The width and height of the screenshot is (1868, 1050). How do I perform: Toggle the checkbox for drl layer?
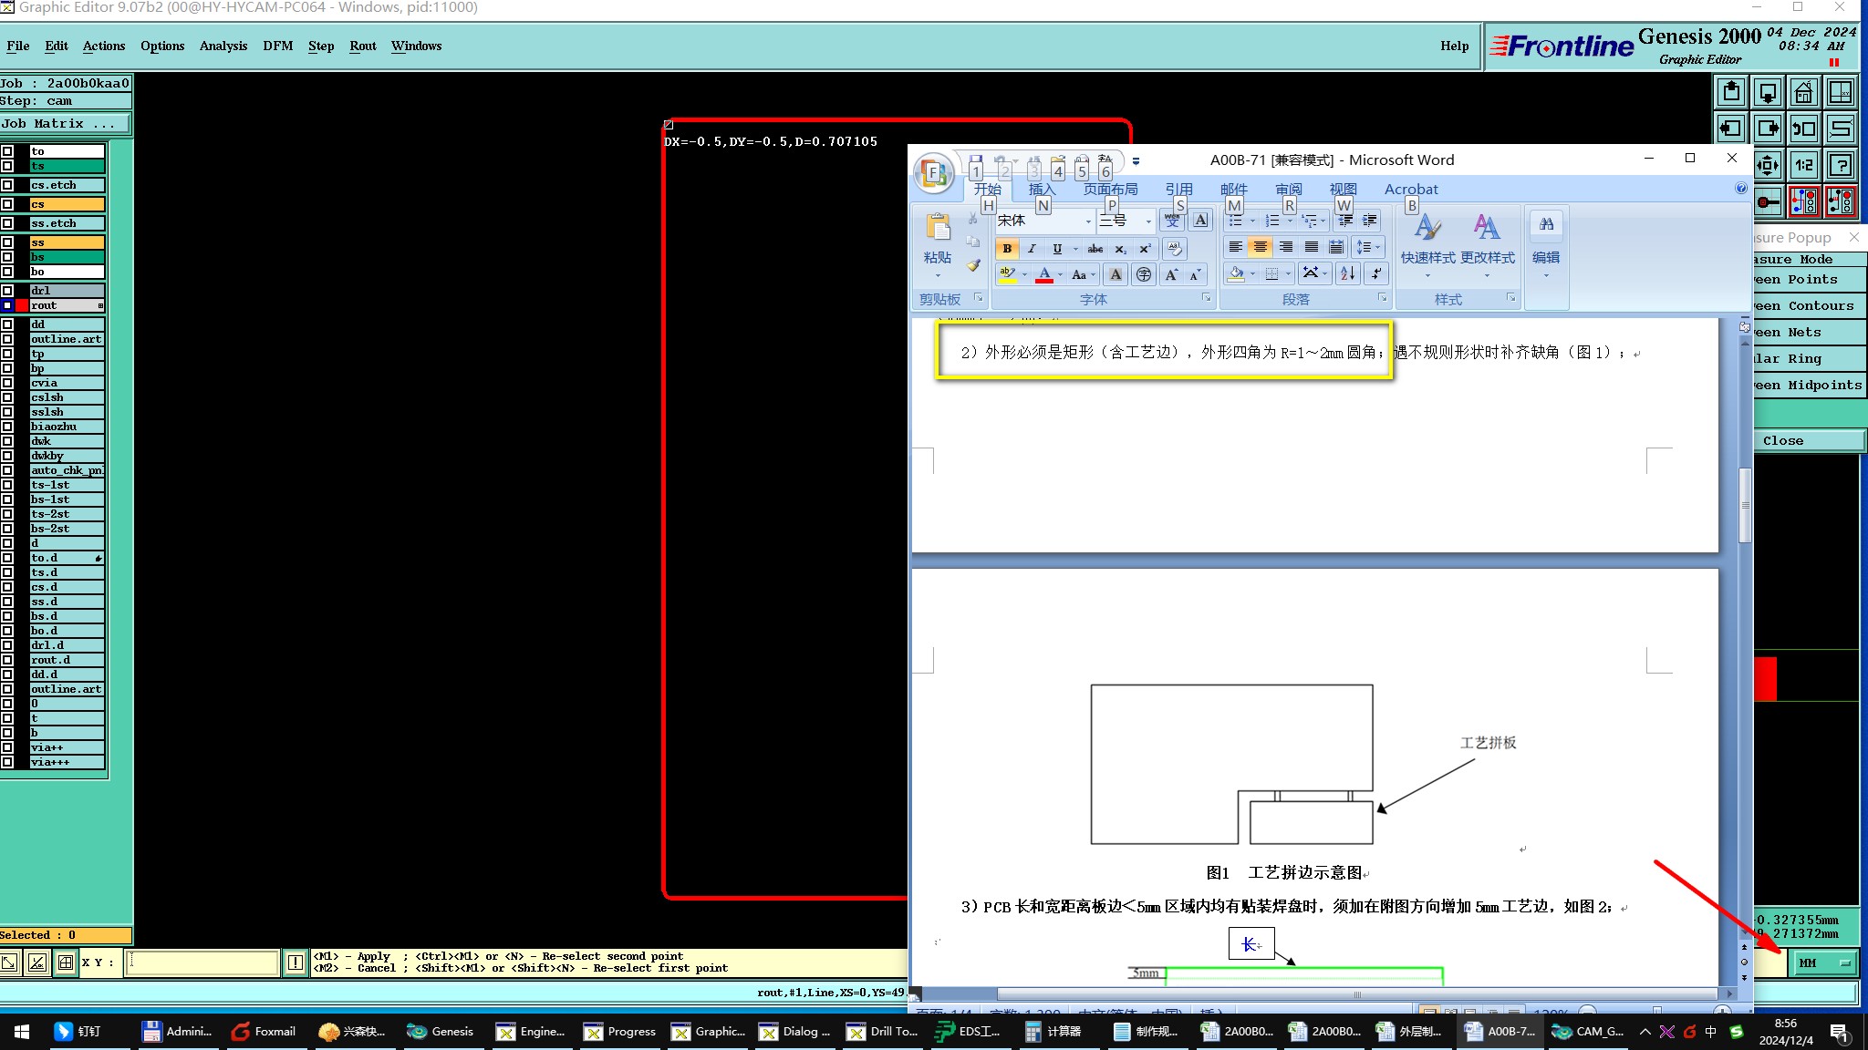click(7, 291)
